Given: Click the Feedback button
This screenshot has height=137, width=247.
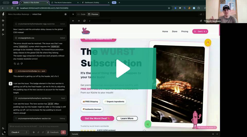Looking at the screenshot, I should [53, 132].
